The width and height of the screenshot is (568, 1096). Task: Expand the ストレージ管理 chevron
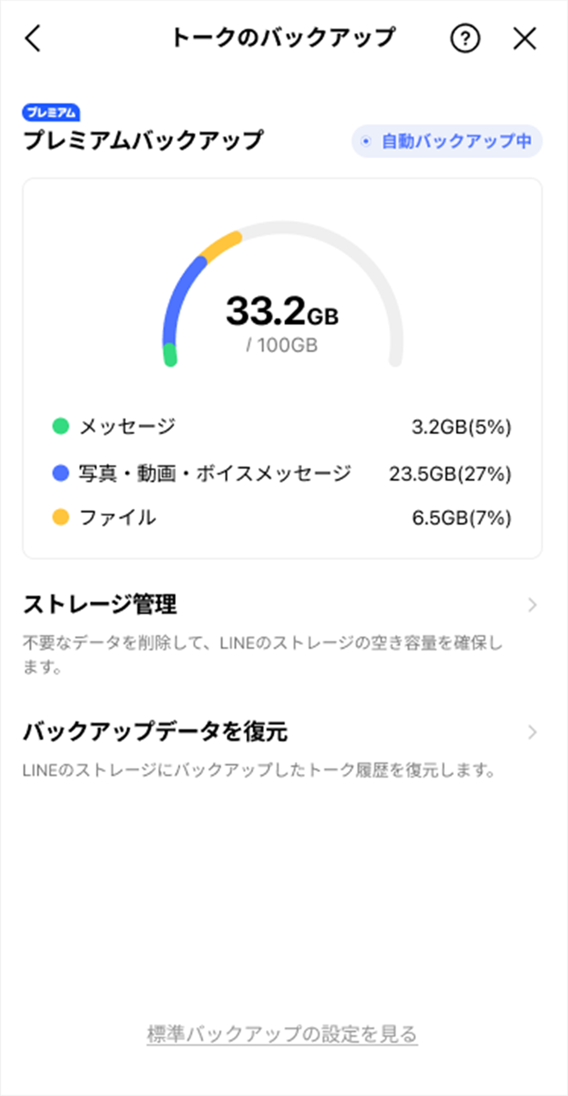tap(532, 605)
